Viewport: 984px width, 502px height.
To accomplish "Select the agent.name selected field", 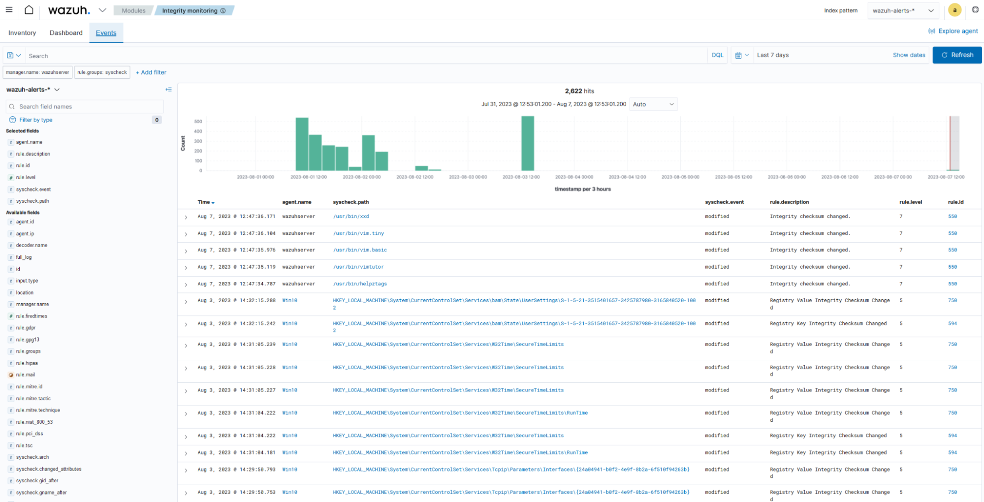I will [x=29, y=142].
